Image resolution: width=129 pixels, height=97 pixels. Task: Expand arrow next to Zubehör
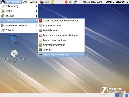click(36, 30)
